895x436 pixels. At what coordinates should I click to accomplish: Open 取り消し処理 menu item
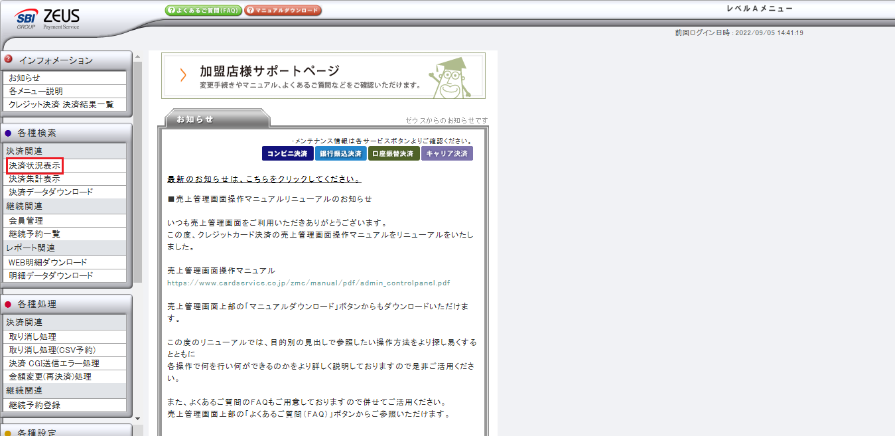pos(33,336)
